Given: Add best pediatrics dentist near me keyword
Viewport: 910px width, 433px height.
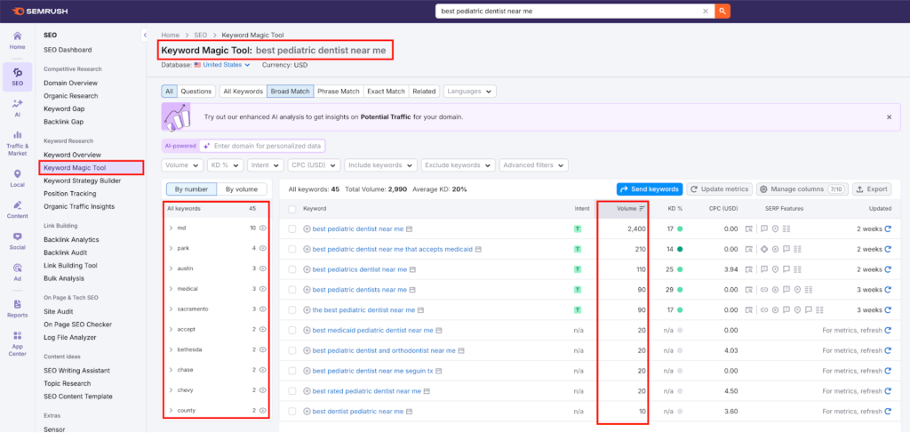Looking at the screenshot, I should 307,269.
